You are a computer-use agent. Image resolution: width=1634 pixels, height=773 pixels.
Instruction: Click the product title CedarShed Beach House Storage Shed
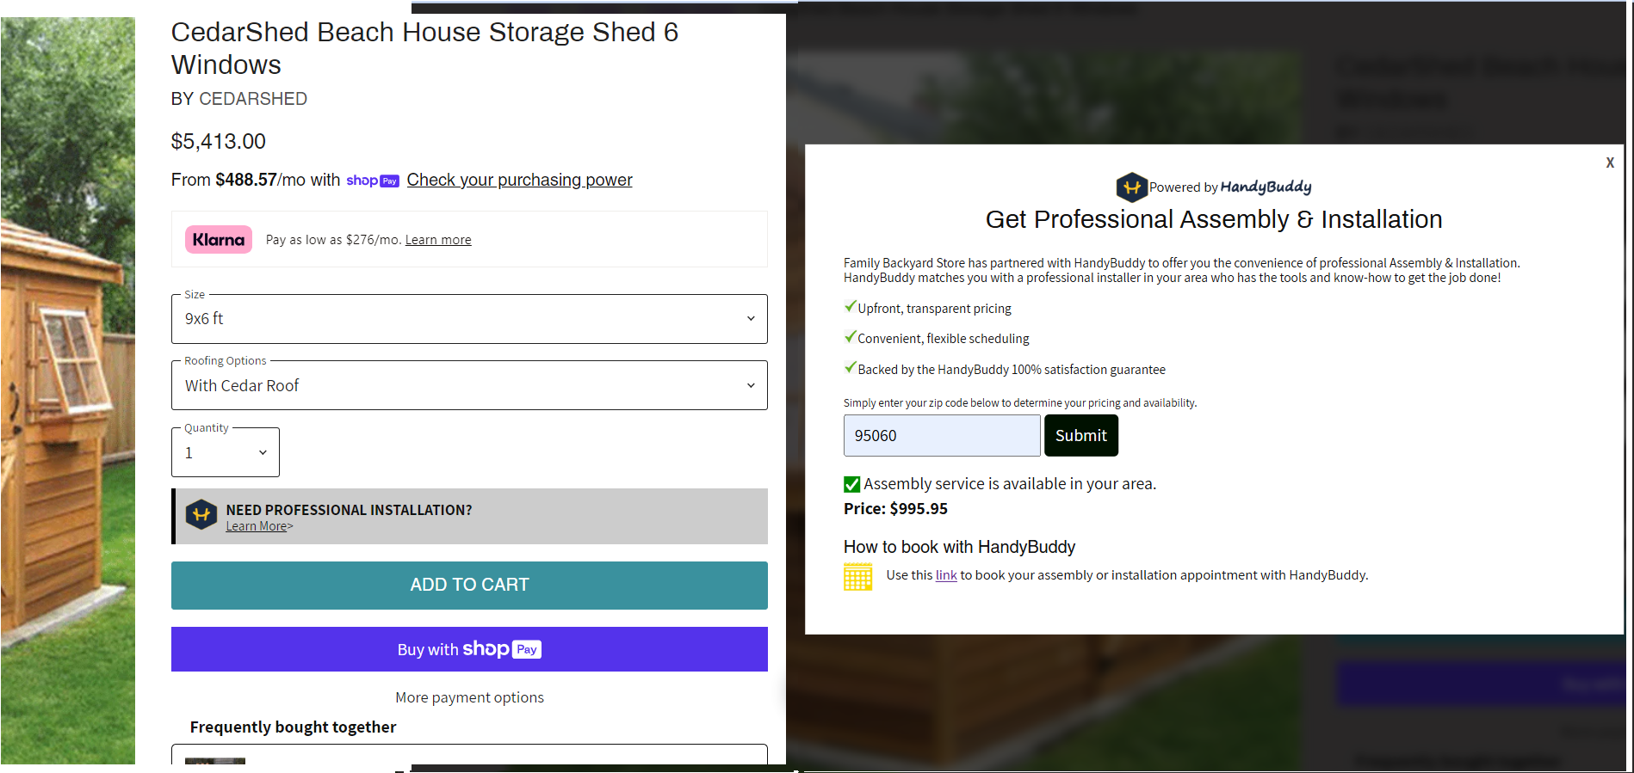click(424, 48)
